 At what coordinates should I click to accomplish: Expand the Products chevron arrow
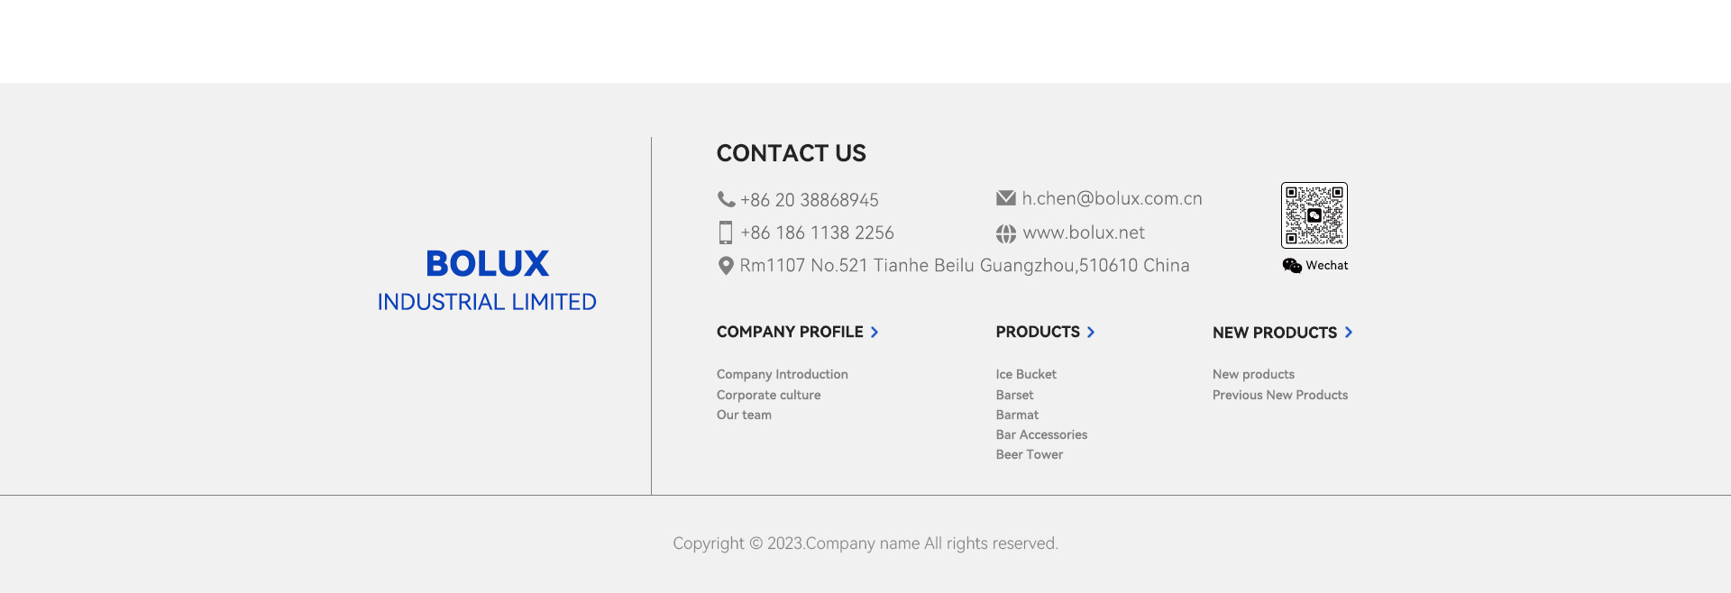tap(1091, 333)
